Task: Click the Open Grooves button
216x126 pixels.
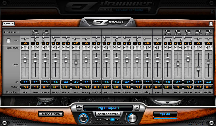Action: (x=108, y=114)
